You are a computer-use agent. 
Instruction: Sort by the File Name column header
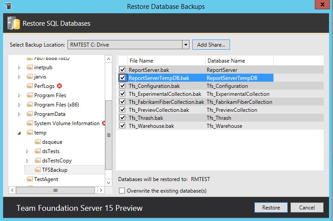[x=166, y=61]
